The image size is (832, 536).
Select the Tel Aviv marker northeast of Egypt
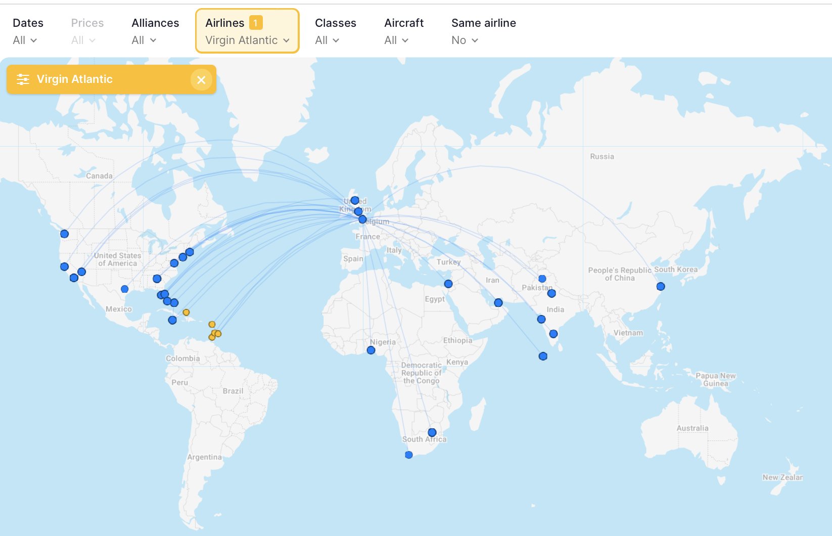click(x=448, y=284)
